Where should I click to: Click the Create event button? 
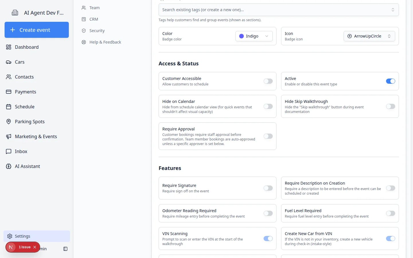pyautogui.click(x=37, y=30)
